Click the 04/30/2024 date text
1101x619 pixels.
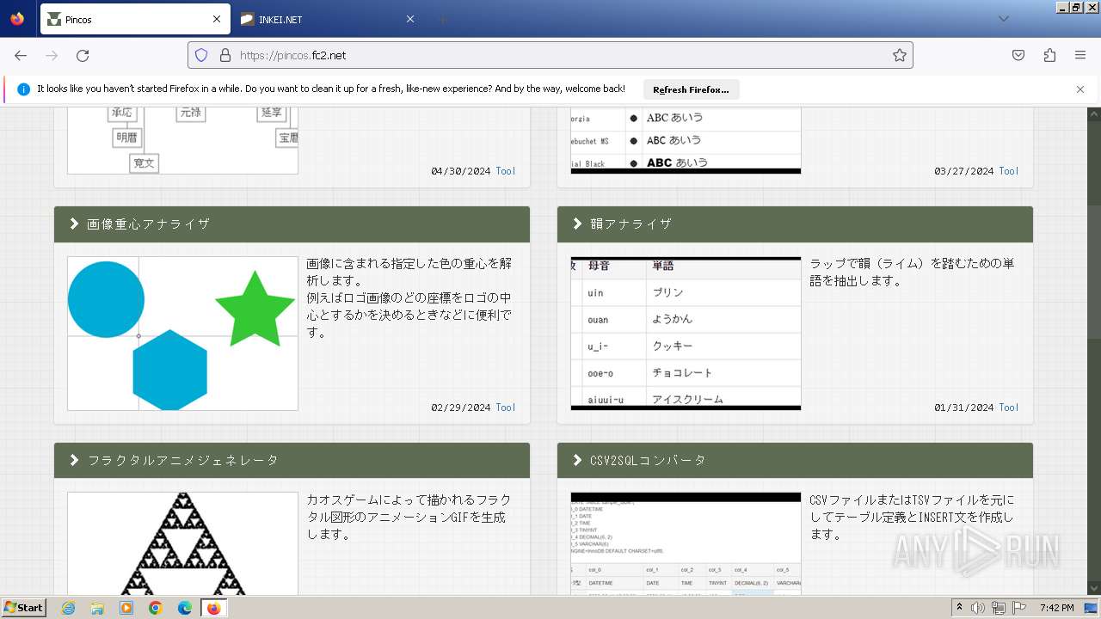click(461, 171)
